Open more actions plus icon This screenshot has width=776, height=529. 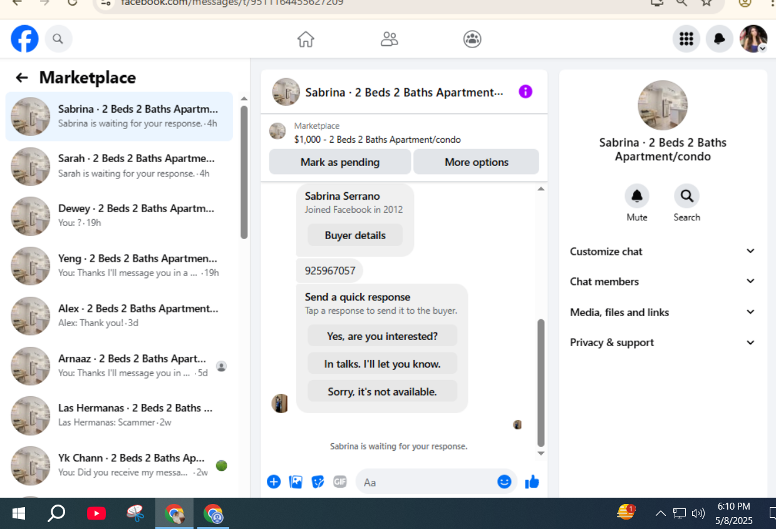click(x=274, y=481)
